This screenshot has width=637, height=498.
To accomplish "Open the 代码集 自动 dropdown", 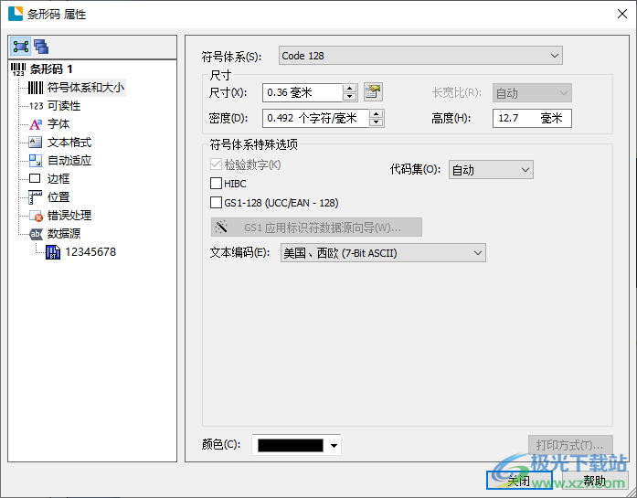I will [x=491, y=170].
